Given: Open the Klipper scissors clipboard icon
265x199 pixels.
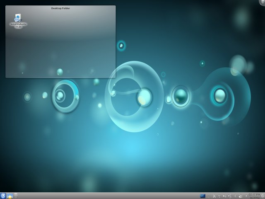Looking at the screenshot, I should tap(214, 196).
